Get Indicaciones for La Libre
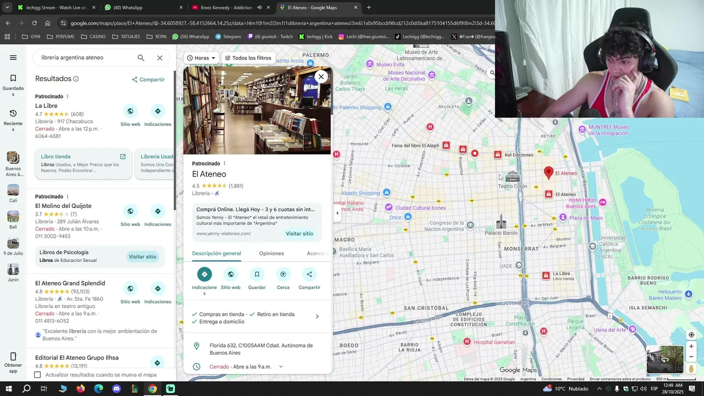704x396 pixels. (158, 111)
